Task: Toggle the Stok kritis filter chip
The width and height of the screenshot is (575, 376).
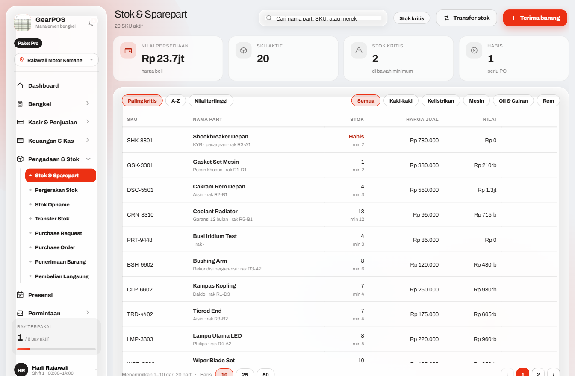Action: [412, 18]
